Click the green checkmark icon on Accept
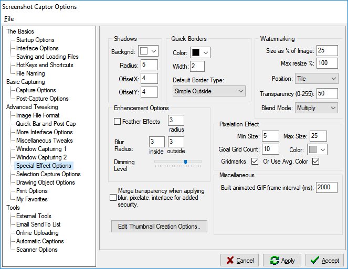 pos(314,260)
